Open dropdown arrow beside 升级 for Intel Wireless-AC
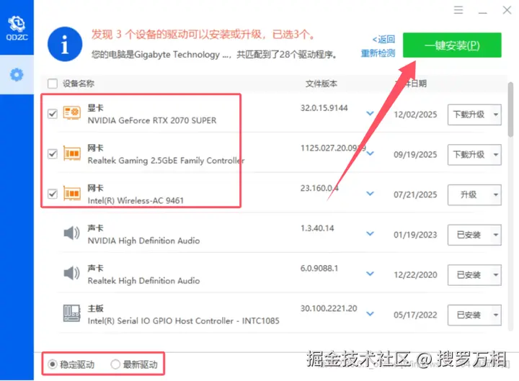This screenshot has height=381, width=519. click(495, 194)
